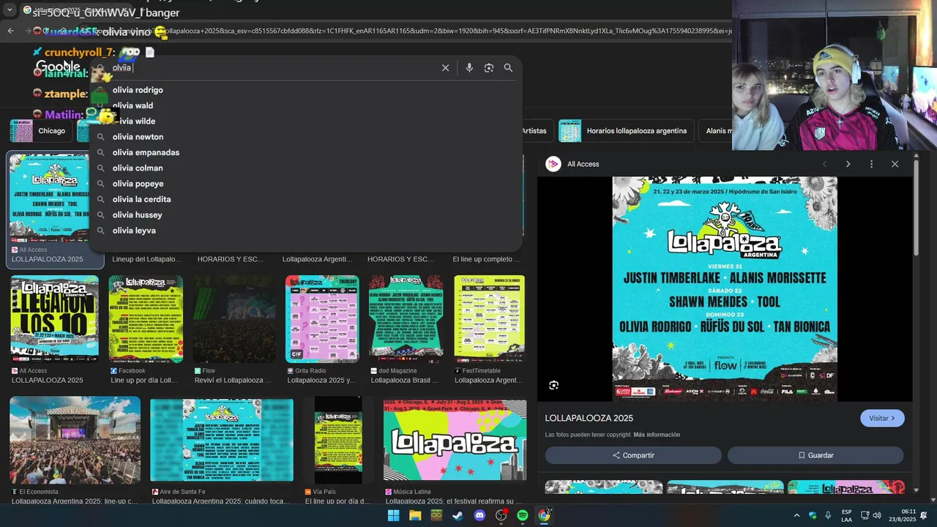Open three-dot menu in preview panel
Viewport: 937px width, 527px height.
(871, 164)
